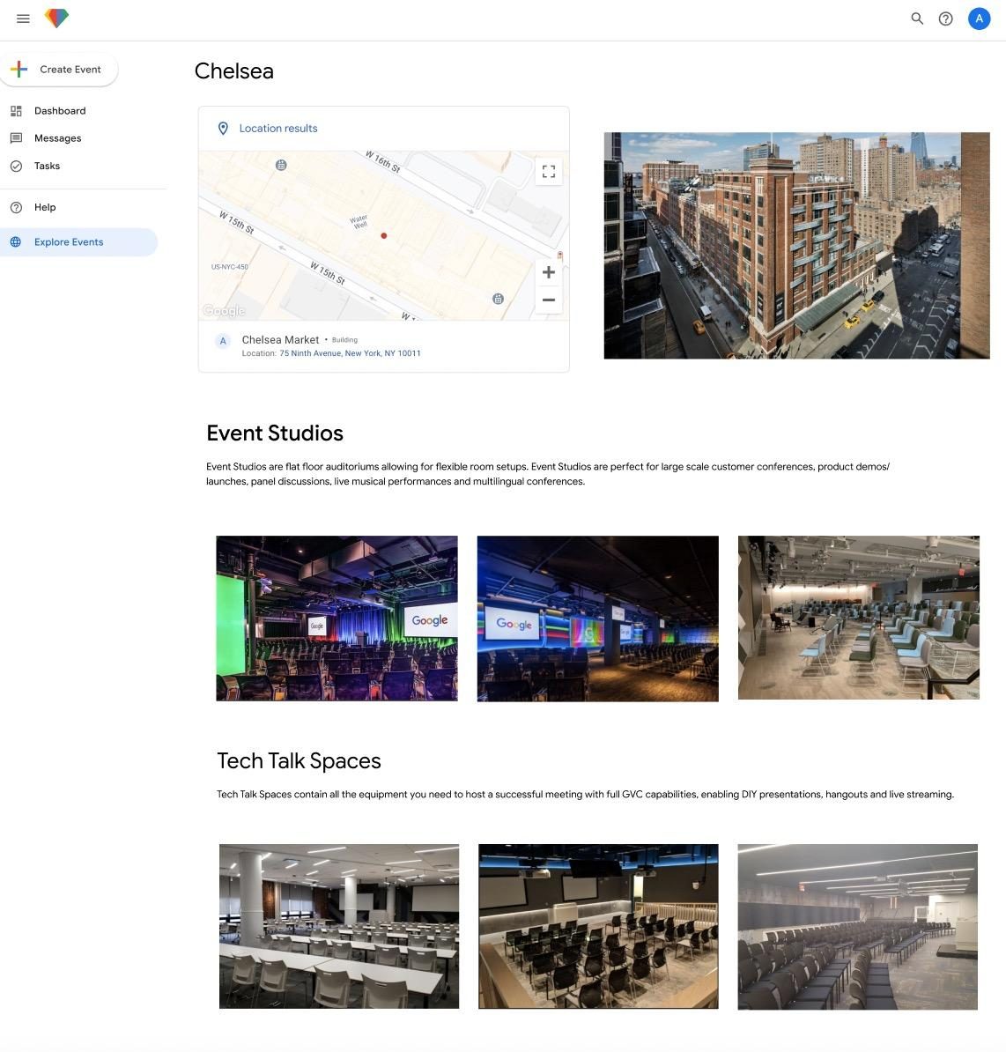
Task: Click the location pin next to Location results
Action: 224,128
